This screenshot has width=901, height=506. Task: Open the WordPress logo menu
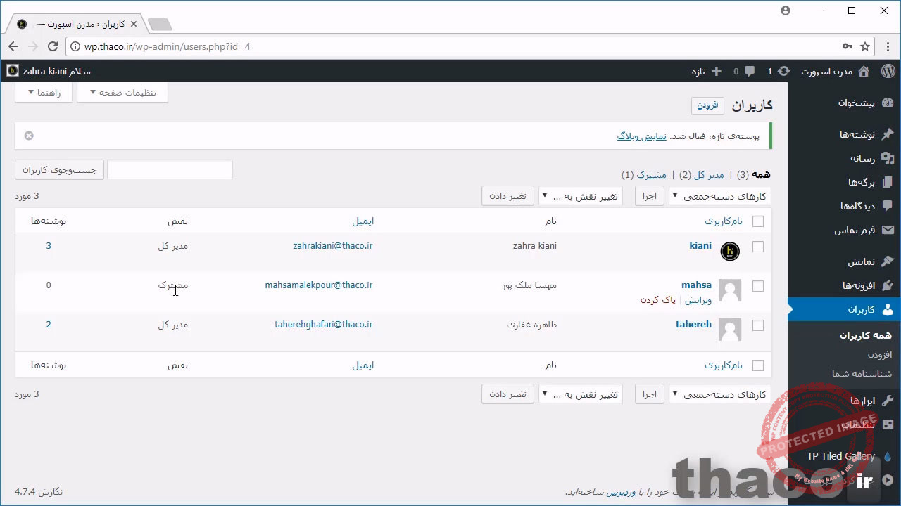[888, 71]
